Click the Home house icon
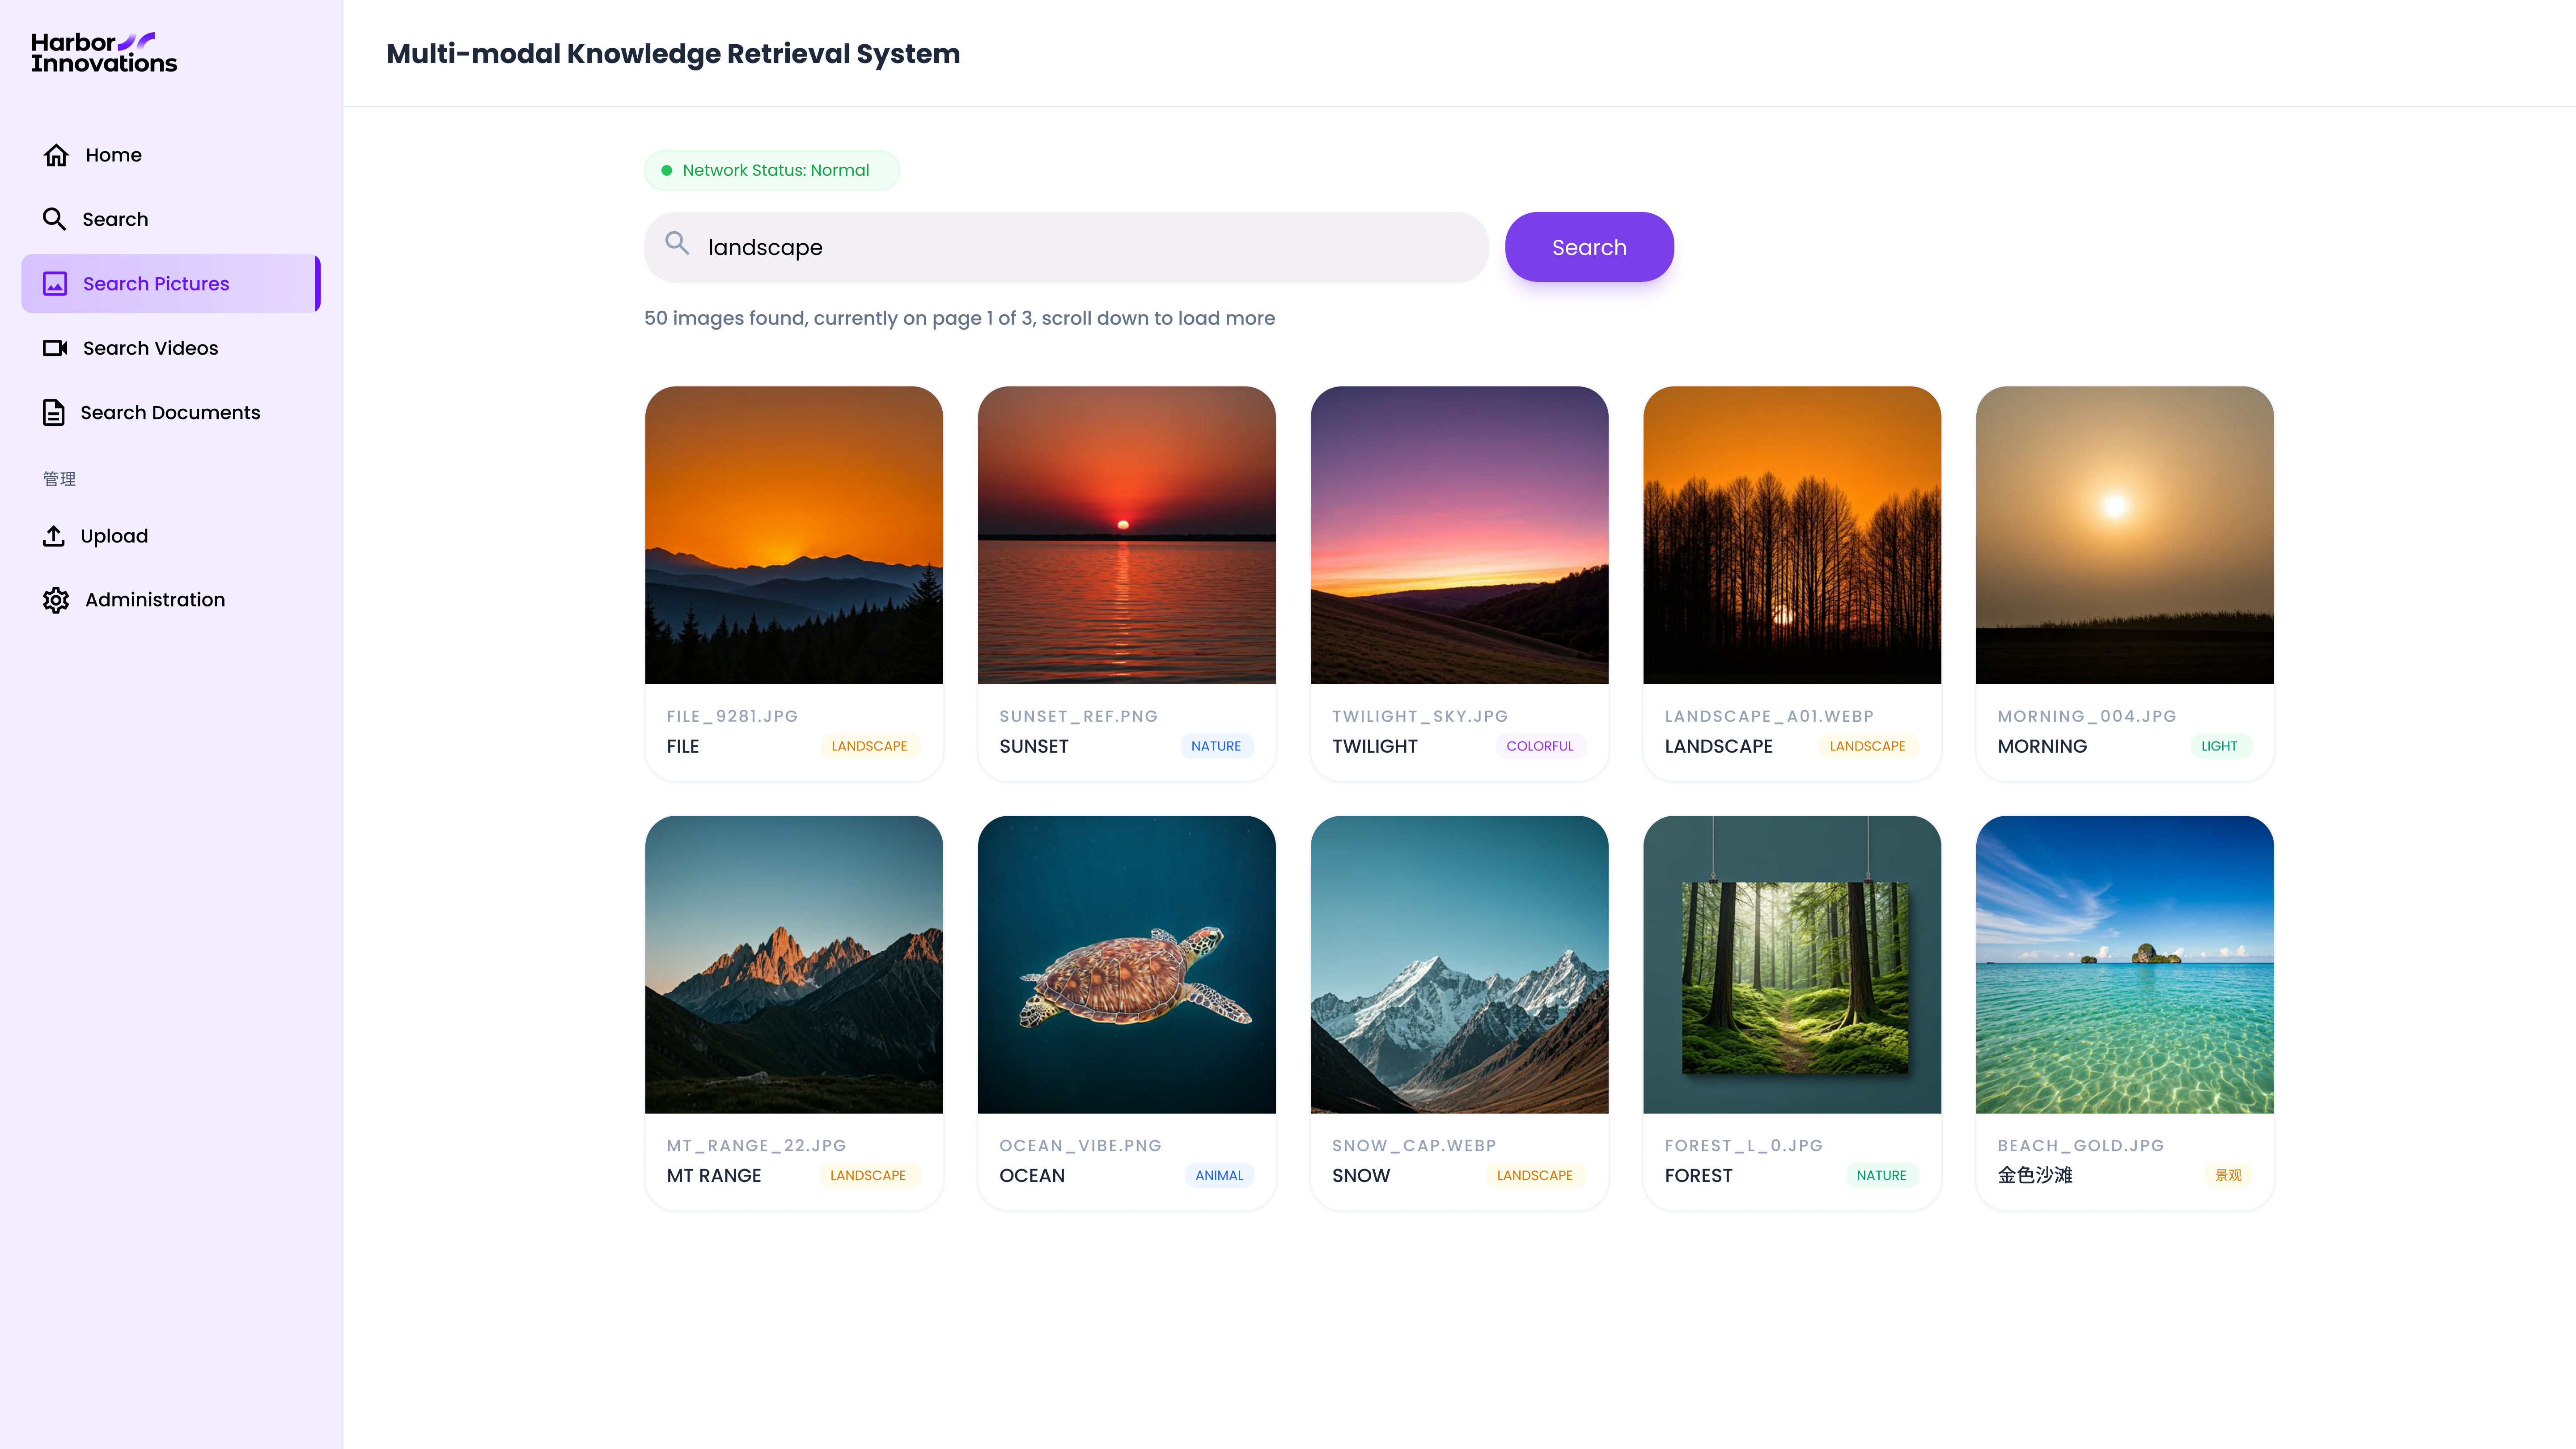The image size is (2576, 1449). click(56, 155)
